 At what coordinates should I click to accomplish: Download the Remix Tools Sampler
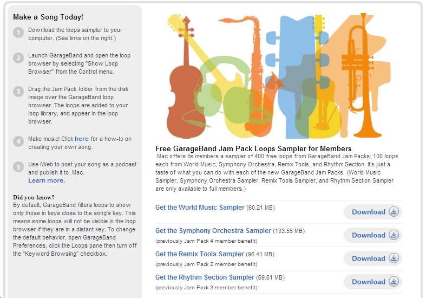click(373, 258)
